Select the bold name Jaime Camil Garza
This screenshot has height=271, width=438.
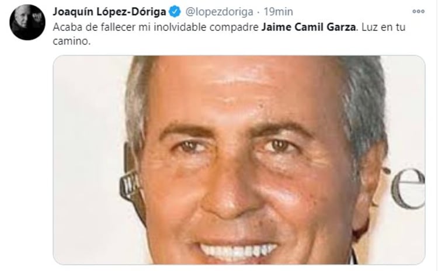click(x=309, y=27)
